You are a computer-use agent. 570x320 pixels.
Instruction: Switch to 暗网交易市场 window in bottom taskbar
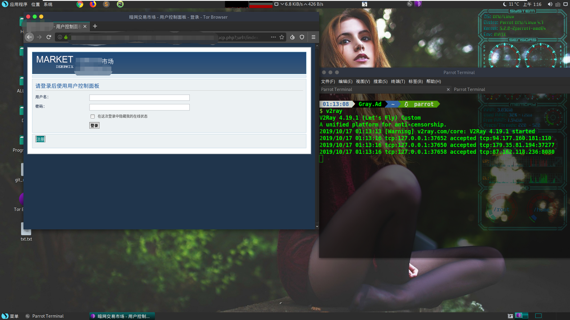click(122, 316)
